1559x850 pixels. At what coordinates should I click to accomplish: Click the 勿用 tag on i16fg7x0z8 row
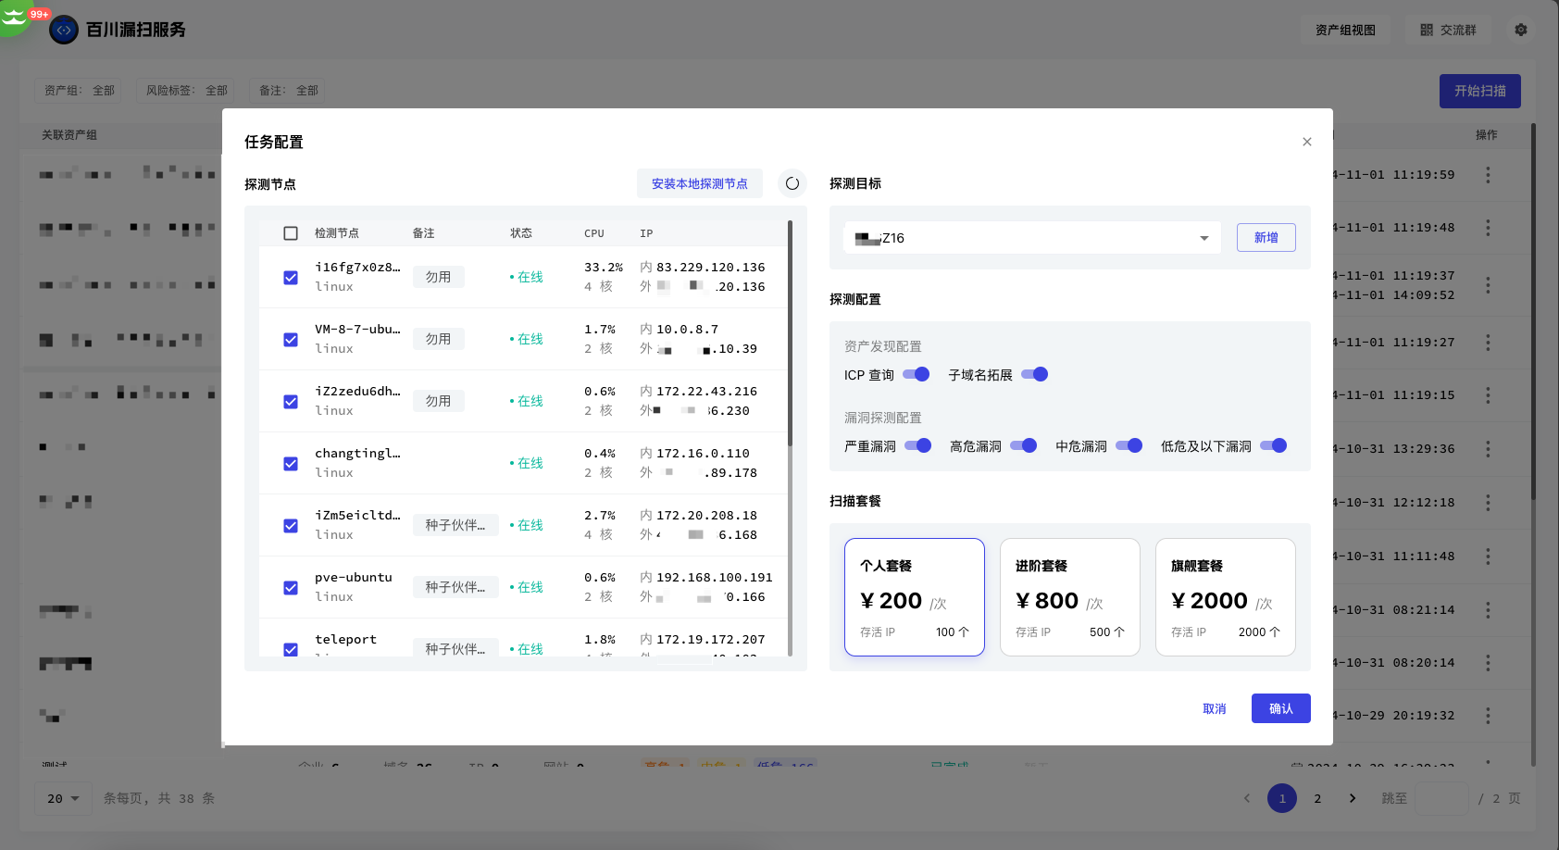[439, 277]
